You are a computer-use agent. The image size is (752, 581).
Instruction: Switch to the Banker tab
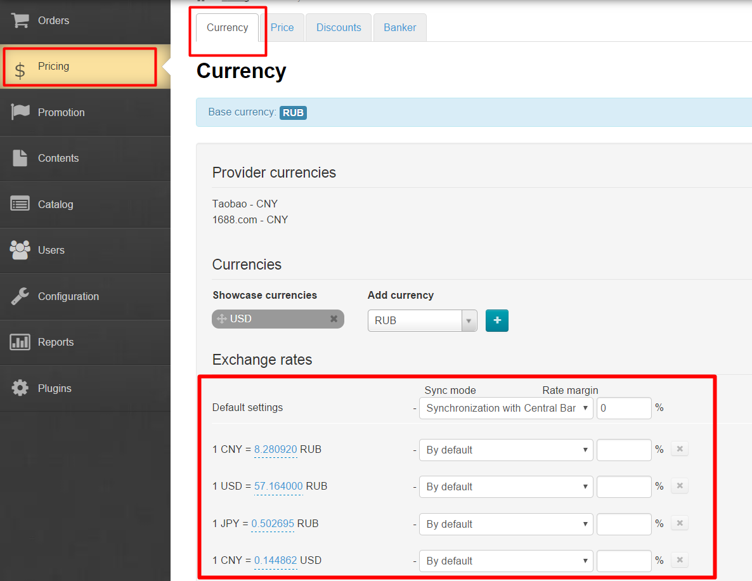400,27
